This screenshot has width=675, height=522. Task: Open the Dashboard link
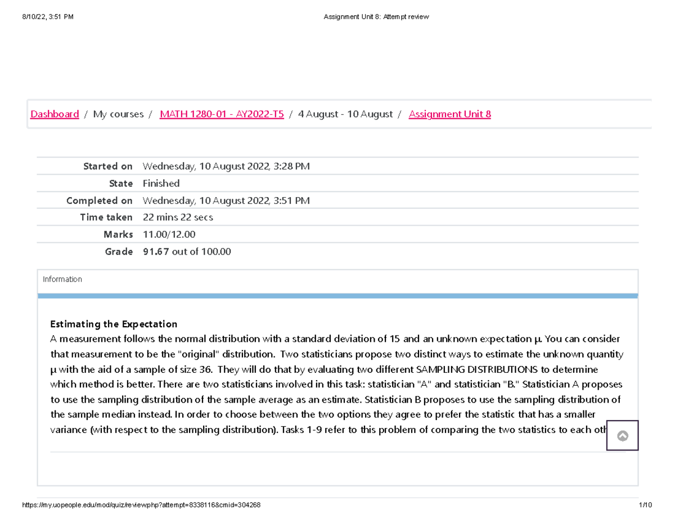[55, 114]
